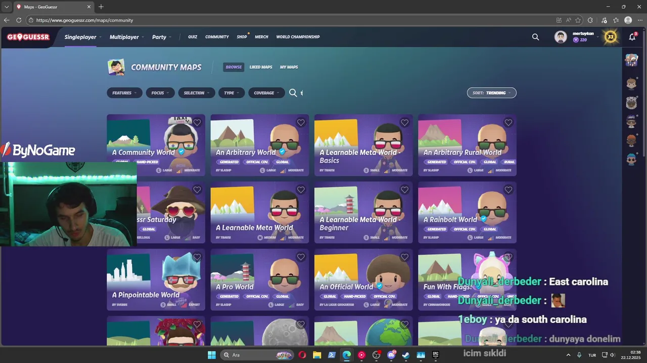
Task: Open the A Pinpointable World map card
Action: [156, 279]
